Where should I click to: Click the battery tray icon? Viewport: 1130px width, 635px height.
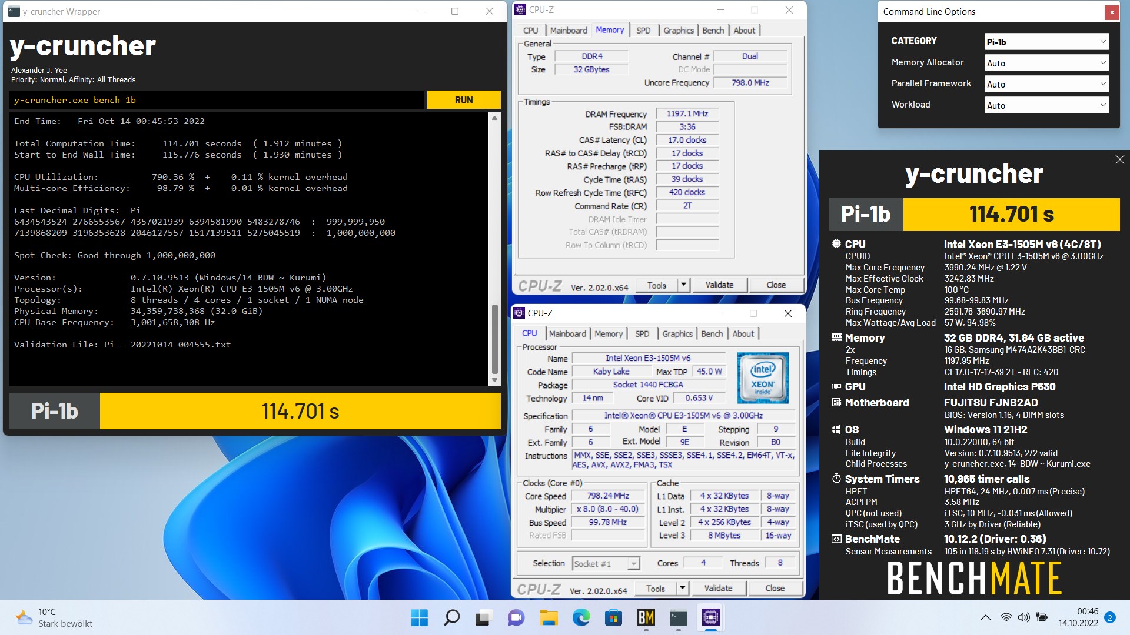pos(1042,617)
